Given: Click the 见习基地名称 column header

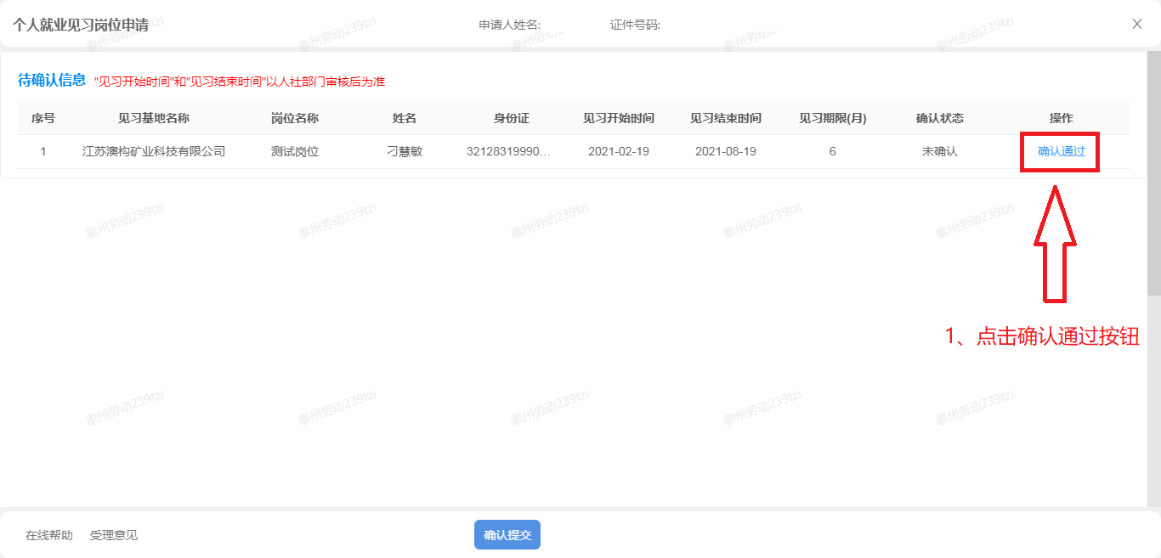Looking at the screenshot, I should [x=154, y=118].
